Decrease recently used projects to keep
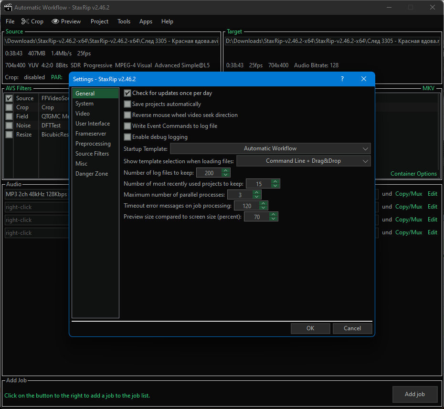 tap(275, 186)
